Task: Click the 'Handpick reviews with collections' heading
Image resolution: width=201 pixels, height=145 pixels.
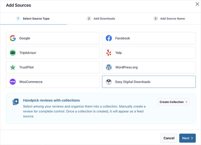Action: click(x=51, y=100)
